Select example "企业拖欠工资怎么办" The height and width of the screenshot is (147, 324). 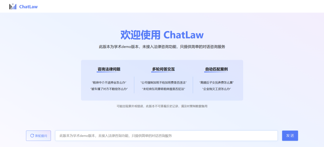(217, 89)
